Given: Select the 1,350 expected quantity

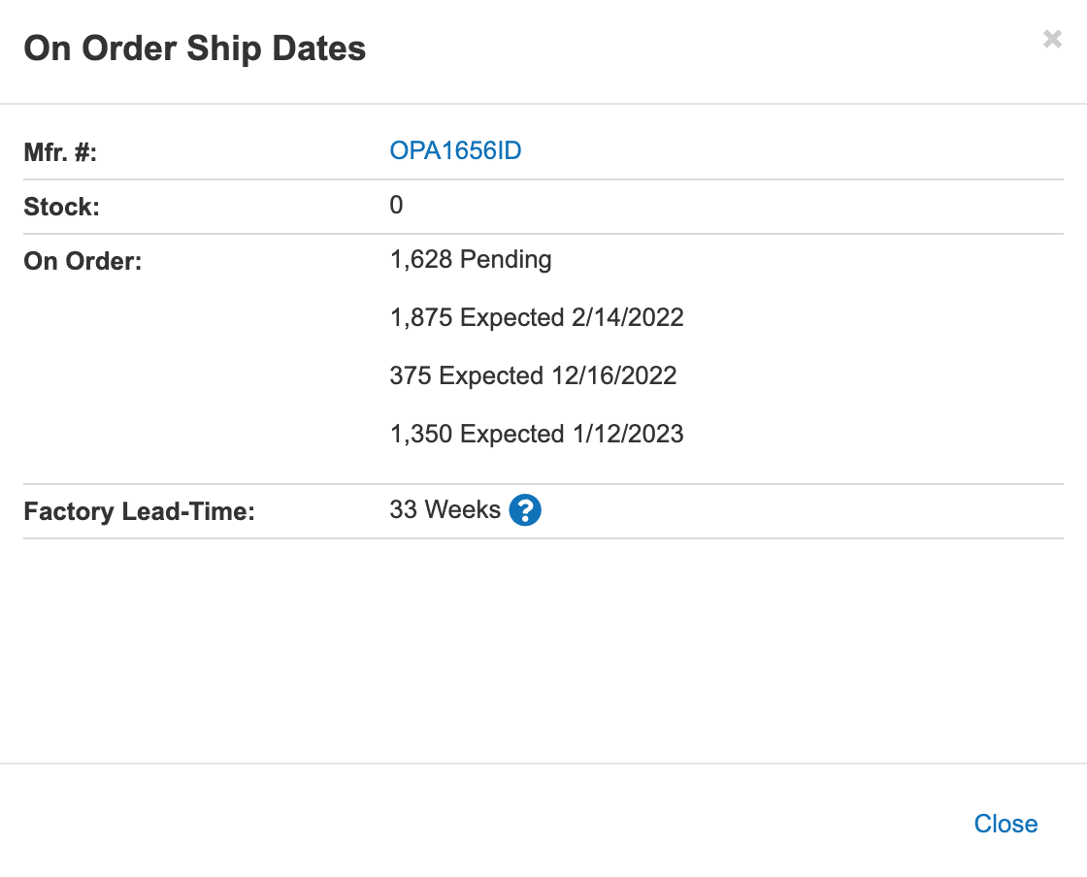Looking at the screenshot, I should 421,435.
